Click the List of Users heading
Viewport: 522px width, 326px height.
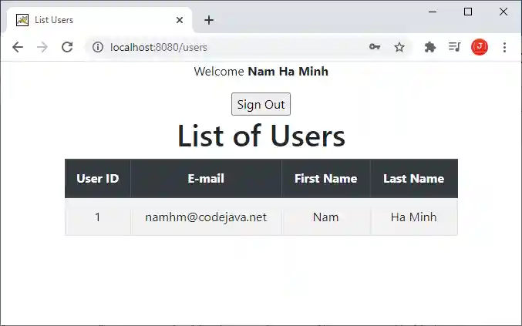[x=261, y=136]
